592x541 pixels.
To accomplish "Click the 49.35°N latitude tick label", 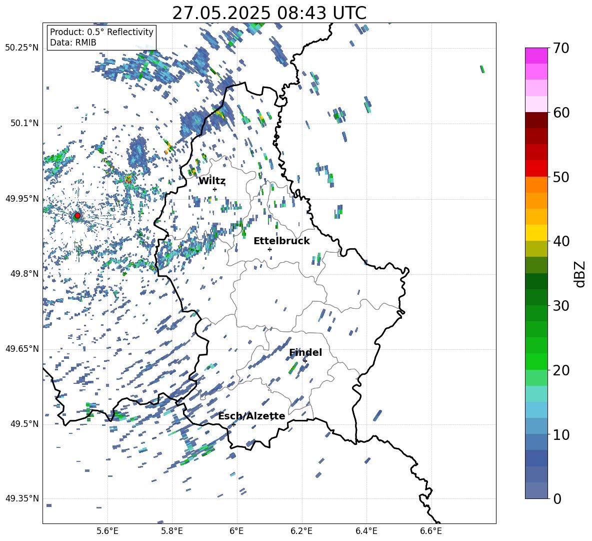I will point(22,498).
